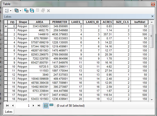This screenshot has height=116, width=157.
Task: Toggle Show all records view
Action: (46, 106)
